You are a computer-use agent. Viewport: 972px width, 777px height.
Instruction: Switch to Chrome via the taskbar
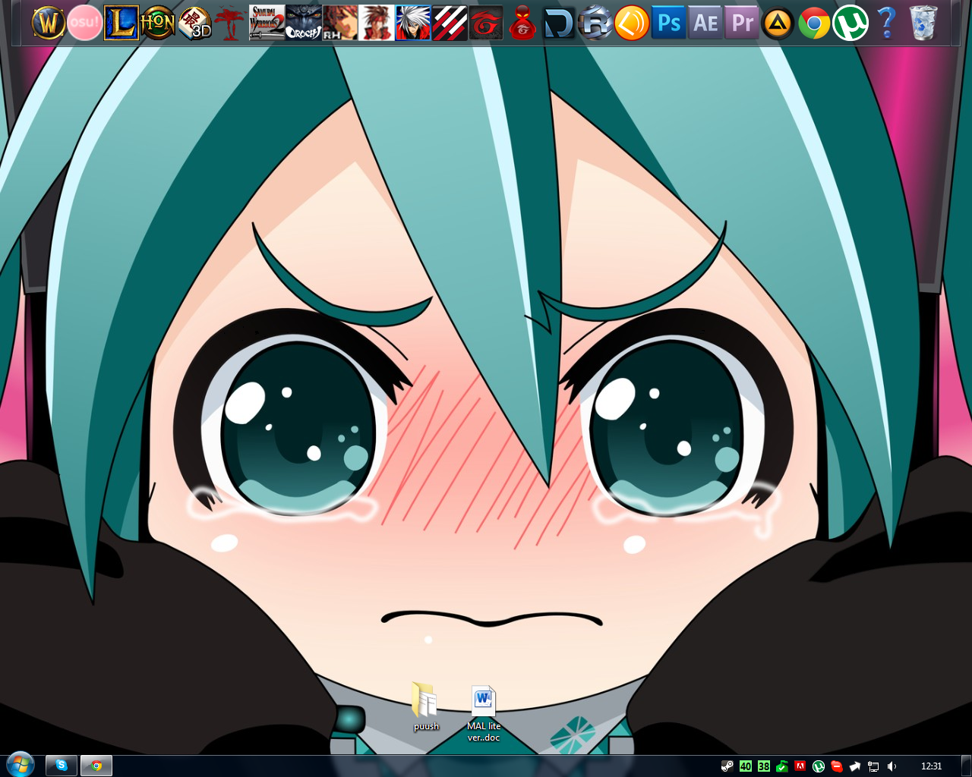(x=96, y=766)
